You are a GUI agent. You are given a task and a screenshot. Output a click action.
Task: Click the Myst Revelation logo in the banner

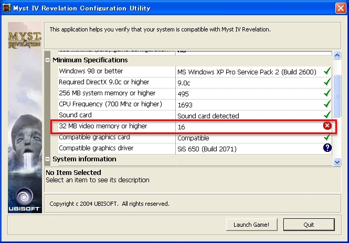(x=25, y=40)
